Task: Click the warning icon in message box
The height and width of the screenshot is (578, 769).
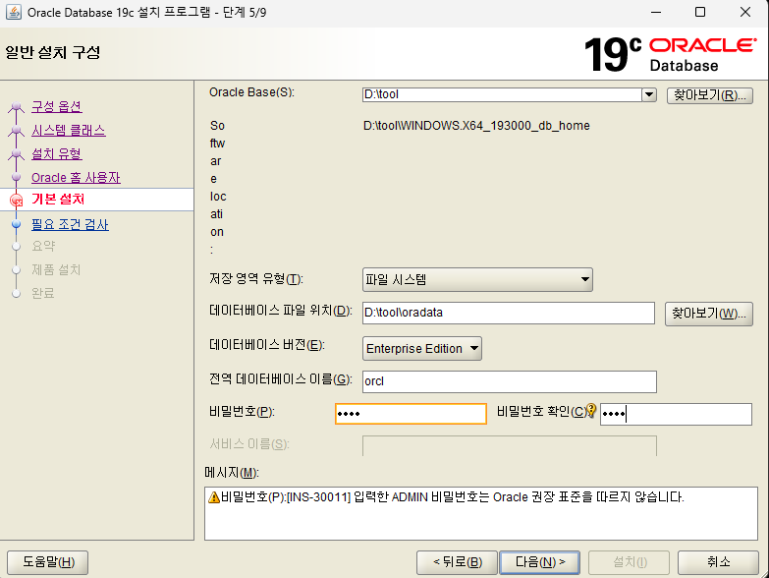Action: point(214,497)
